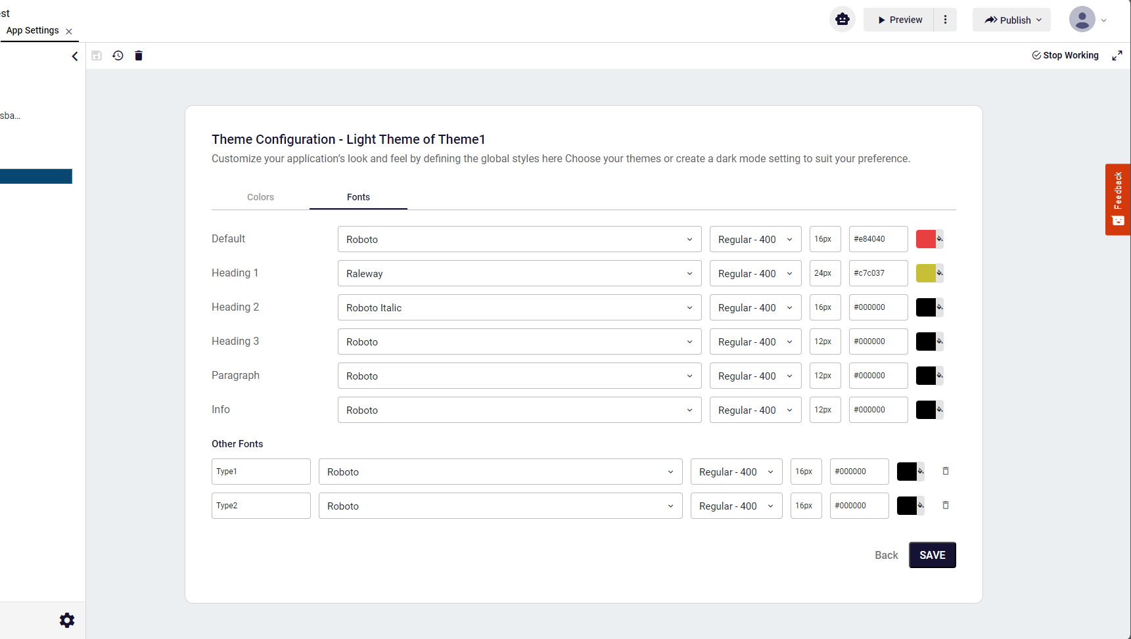Screen dimensions: 1131x639
Task: Expand Default font weight dropdown
Action: 755,239
